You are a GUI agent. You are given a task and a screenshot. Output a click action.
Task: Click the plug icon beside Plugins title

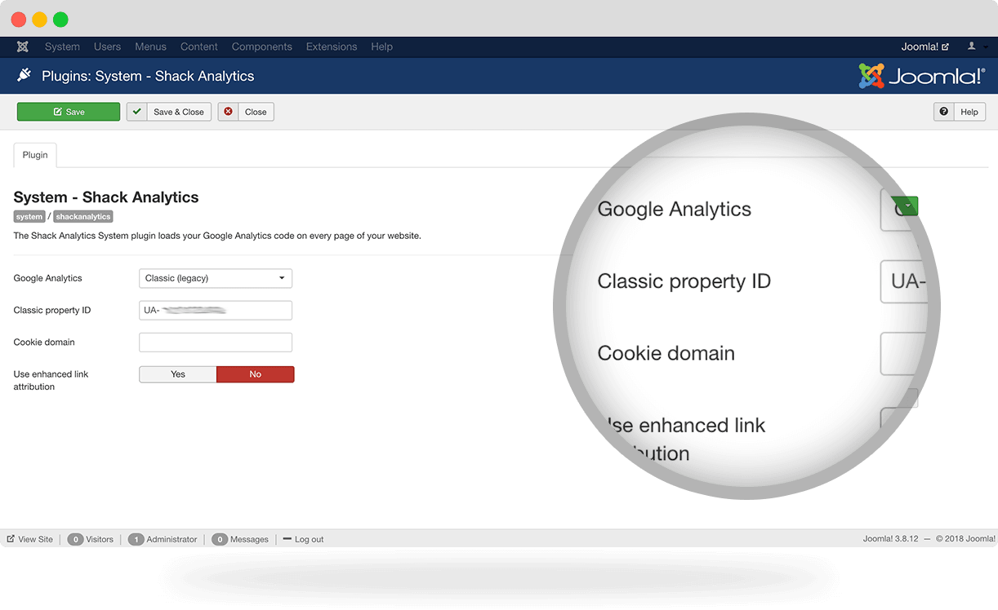(24, 75)
